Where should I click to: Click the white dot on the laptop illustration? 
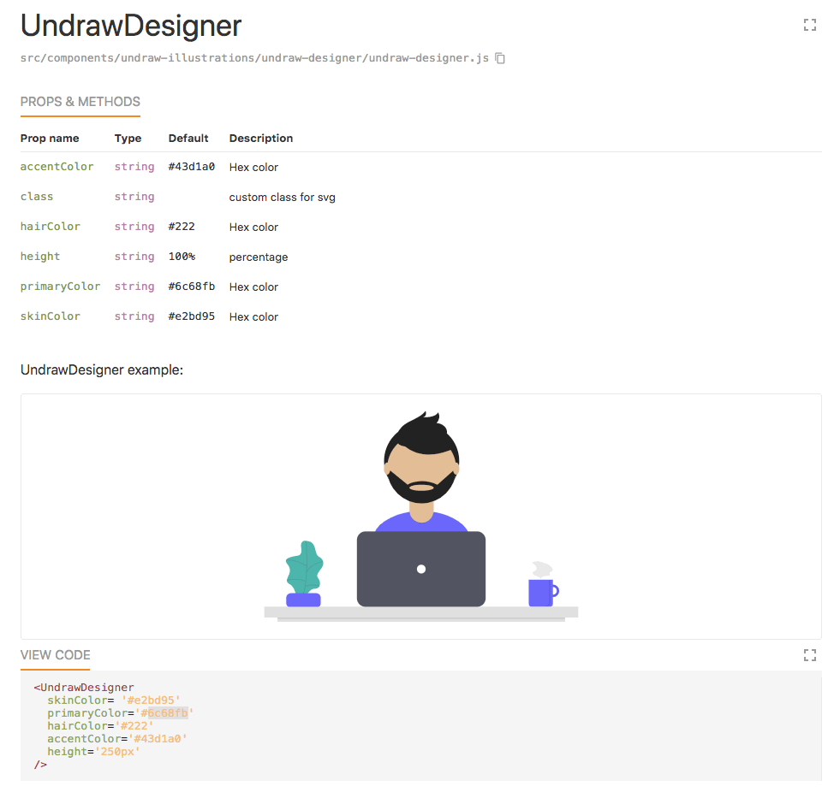coord(420,569)
